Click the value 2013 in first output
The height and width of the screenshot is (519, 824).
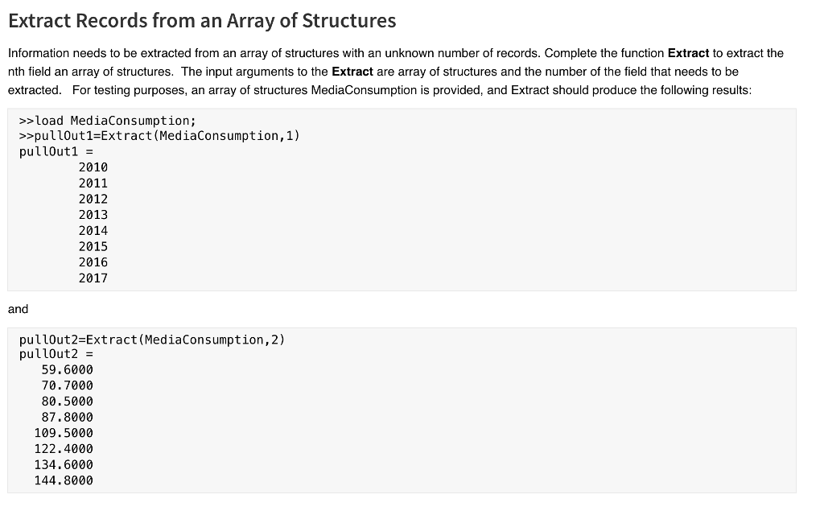click(x=93, y=215)
